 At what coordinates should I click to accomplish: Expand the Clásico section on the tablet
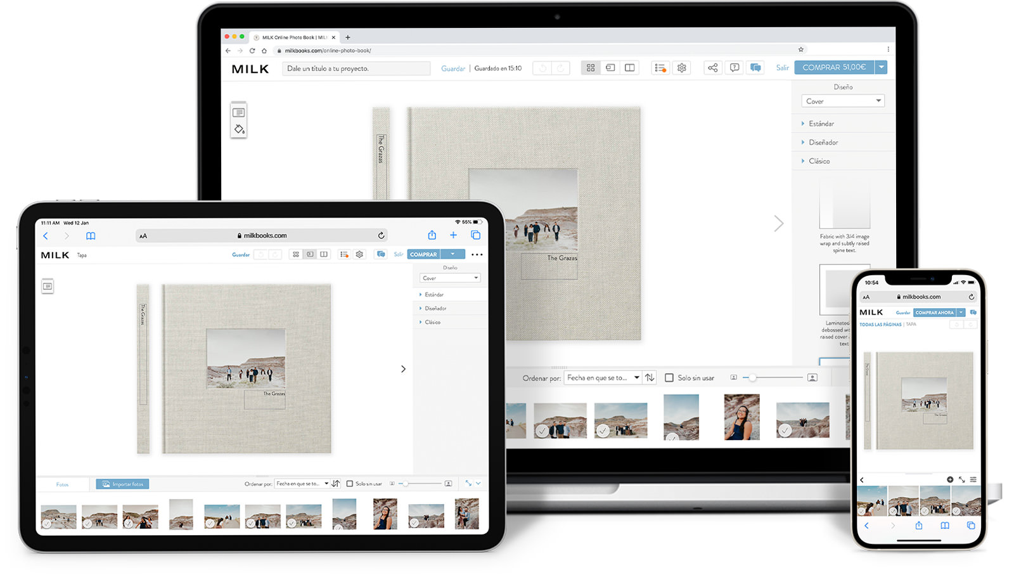432,322
